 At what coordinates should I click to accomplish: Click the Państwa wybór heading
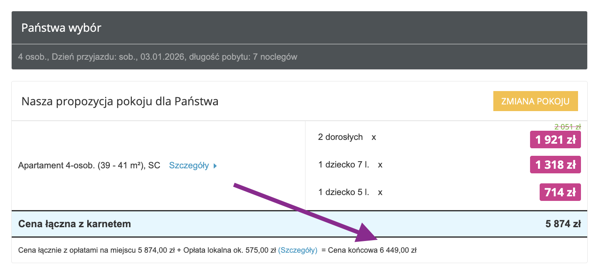coord(61,28)
